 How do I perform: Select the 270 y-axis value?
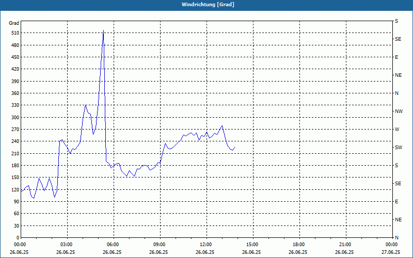point(15,130)
